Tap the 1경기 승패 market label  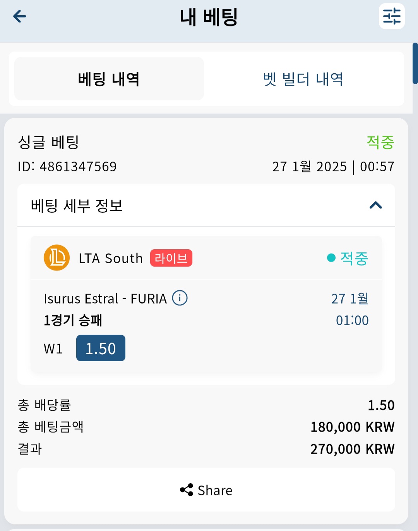point(73,321)
